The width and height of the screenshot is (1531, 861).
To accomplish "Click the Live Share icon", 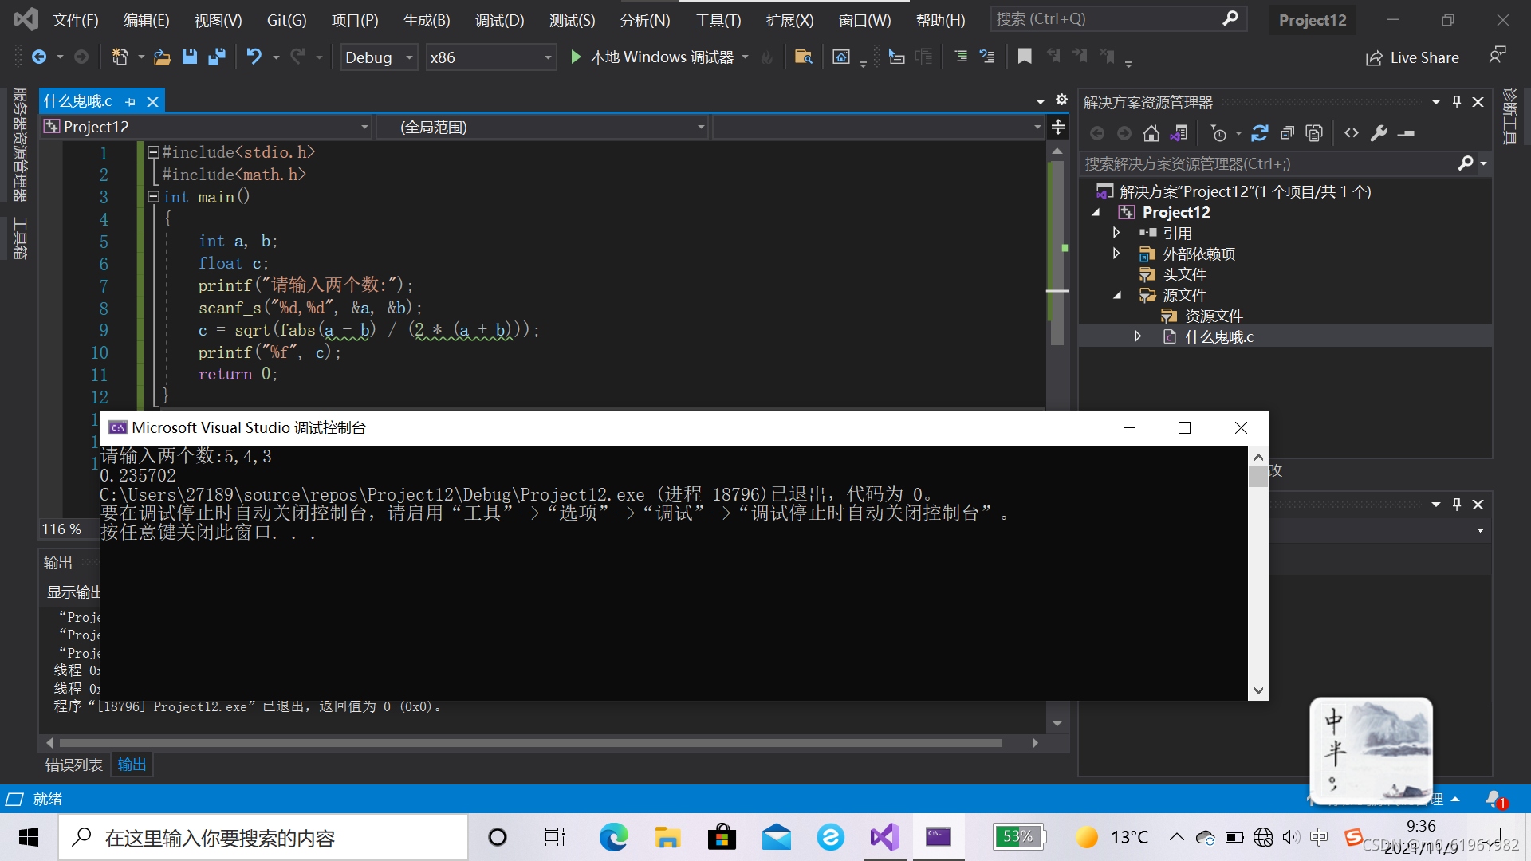I will [x=1373, y=57].
